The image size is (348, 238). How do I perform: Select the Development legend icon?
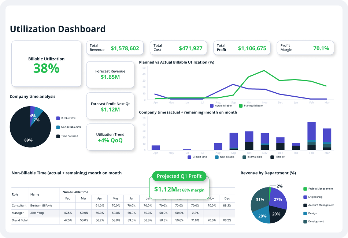(x=305, y=222)
